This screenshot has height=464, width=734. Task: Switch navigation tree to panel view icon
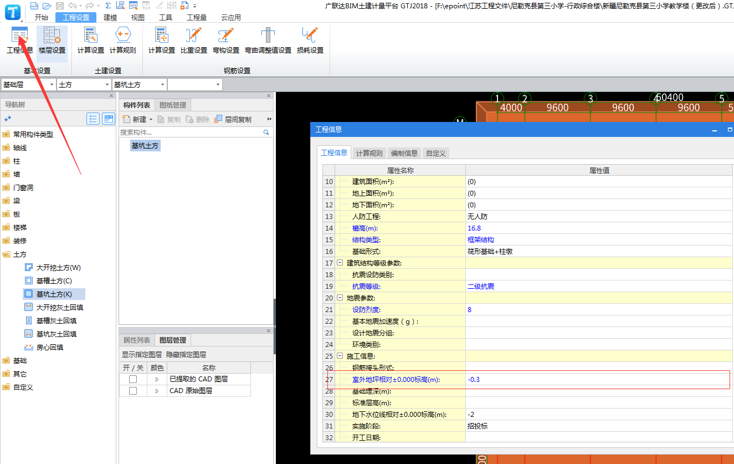pos(109,119)
